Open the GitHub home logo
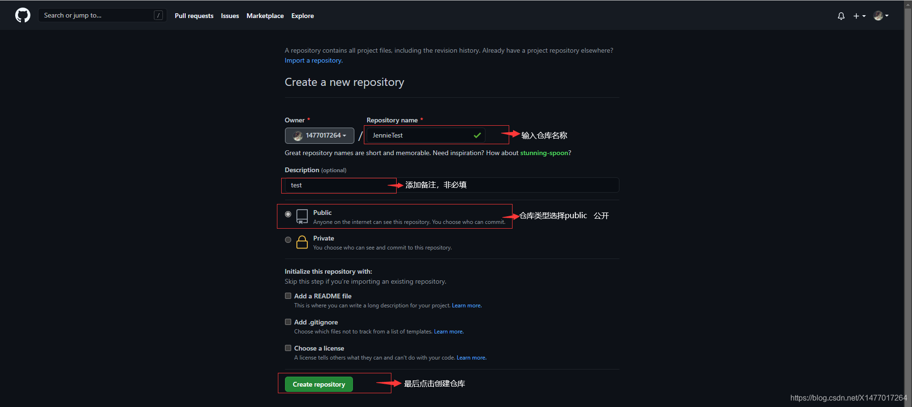 (22, 15)
